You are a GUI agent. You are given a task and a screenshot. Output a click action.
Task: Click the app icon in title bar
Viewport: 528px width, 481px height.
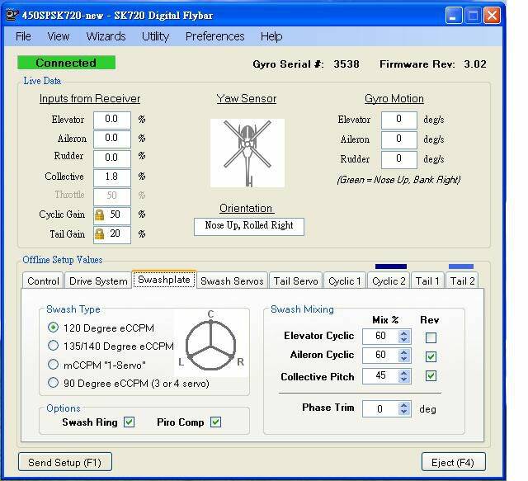[x=12, y=15]
